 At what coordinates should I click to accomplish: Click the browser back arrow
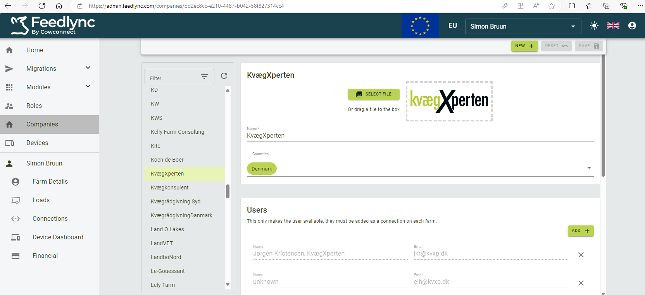tap(8, 6)
